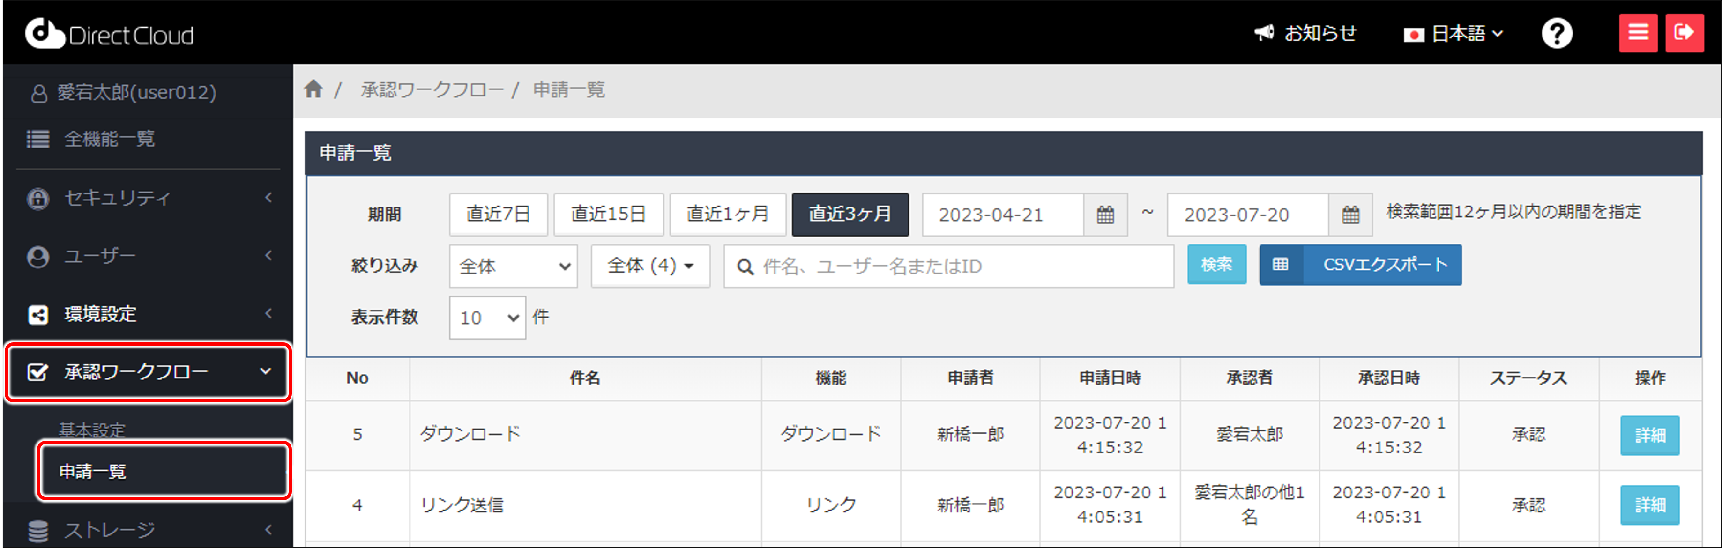Click 詳細 for the ダウンロード row
This screenshot has height=548, width=1722.
(1649, 435)
